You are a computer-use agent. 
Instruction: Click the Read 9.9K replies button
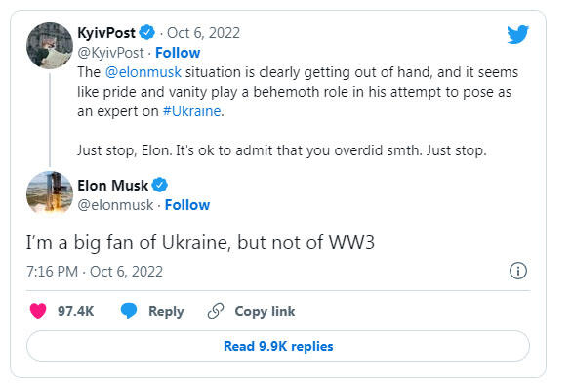coord(278,346)
